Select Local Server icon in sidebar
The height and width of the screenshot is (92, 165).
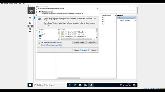pyautogui.click(x=30, y=20)
